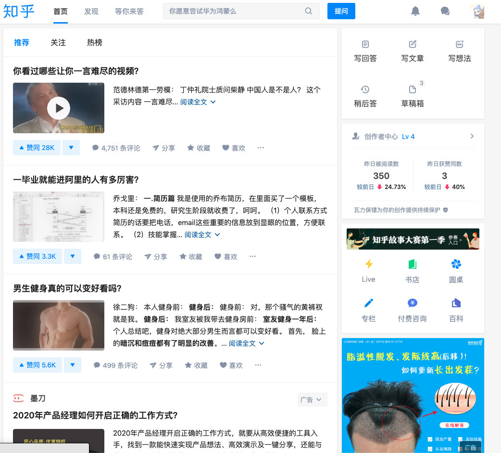Open 稍后答 clock icon
Screen dimensions: 501x453
click(x=365, y=89)
